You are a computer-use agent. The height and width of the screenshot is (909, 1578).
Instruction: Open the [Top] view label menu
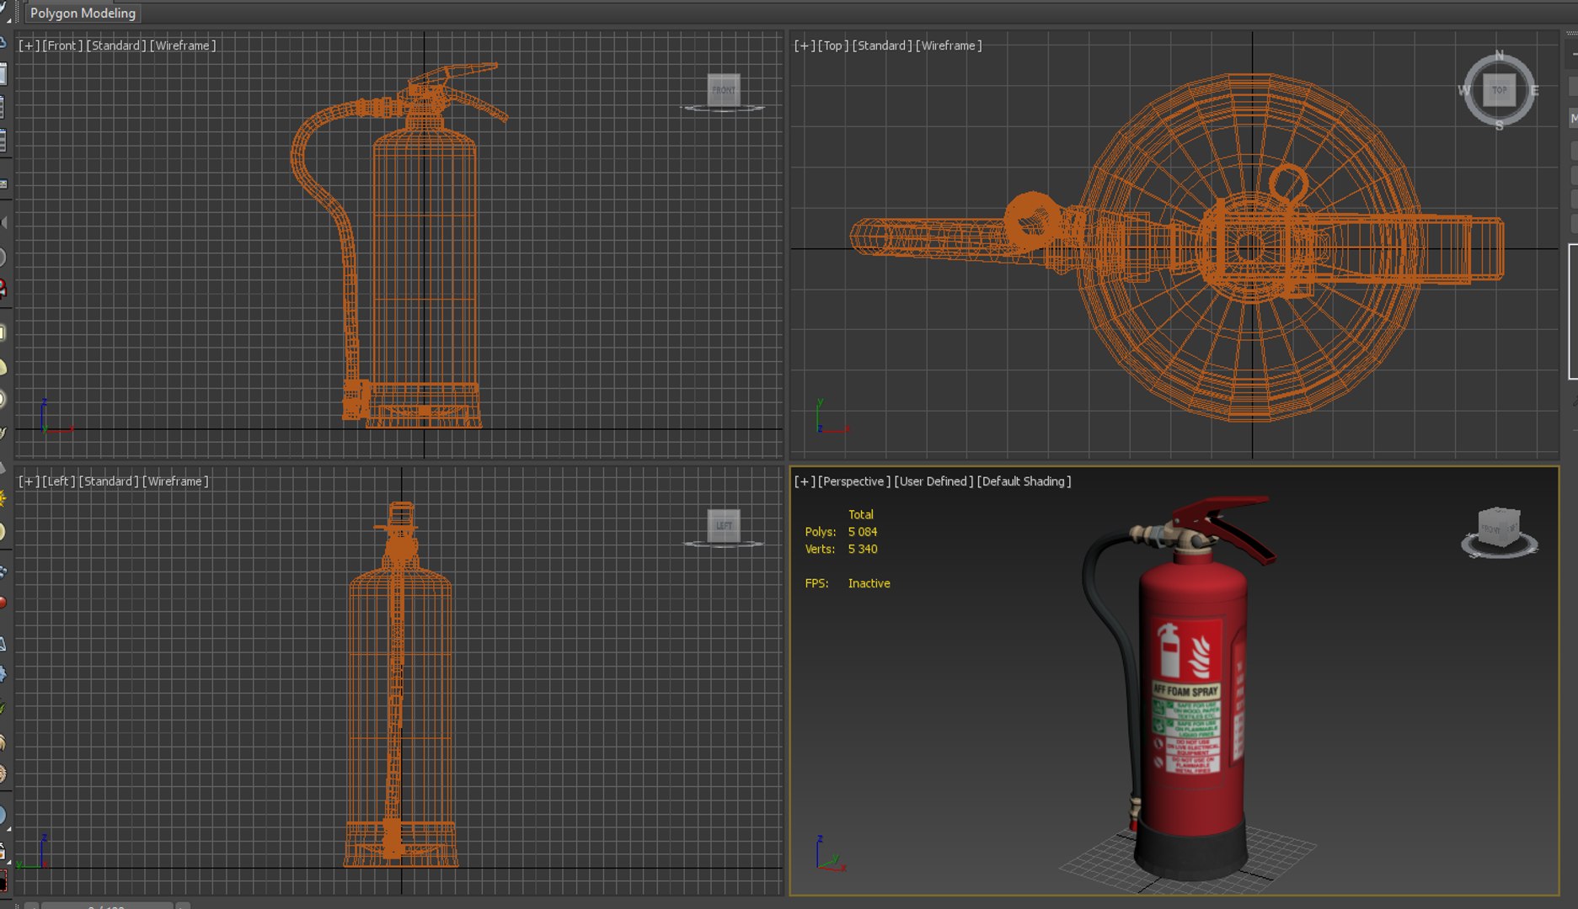coord(833,45)
